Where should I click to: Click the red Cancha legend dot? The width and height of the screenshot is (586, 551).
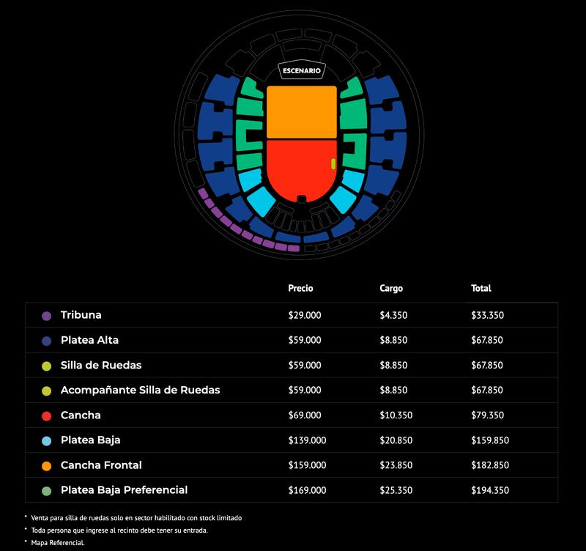tap(47, 415)
